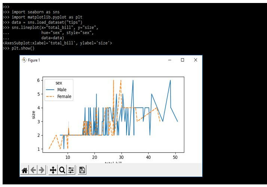Viewport: 267px width, 187px height.
Task: Click the 'Figure 1' window title
Action: (34, 60)
